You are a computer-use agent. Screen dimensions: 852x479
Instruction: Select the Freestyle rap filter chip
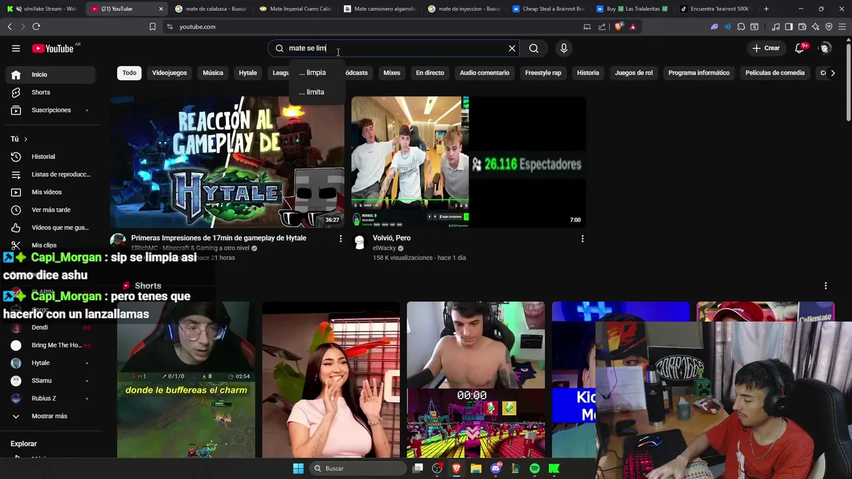coord(543,73)
